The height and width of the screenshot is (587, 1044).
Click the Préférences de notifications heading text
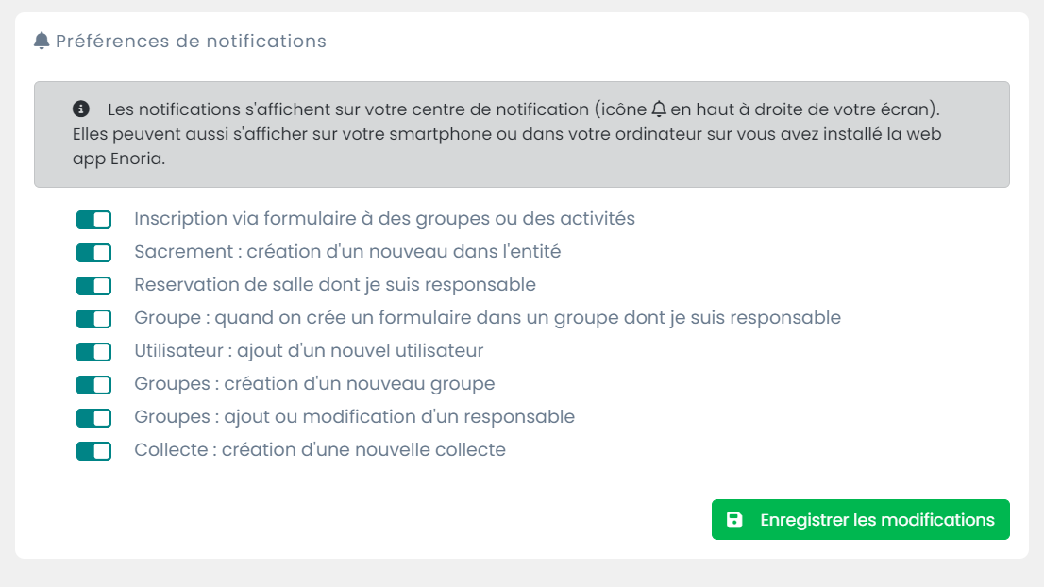pyautogui.click(x=191, y=42)
